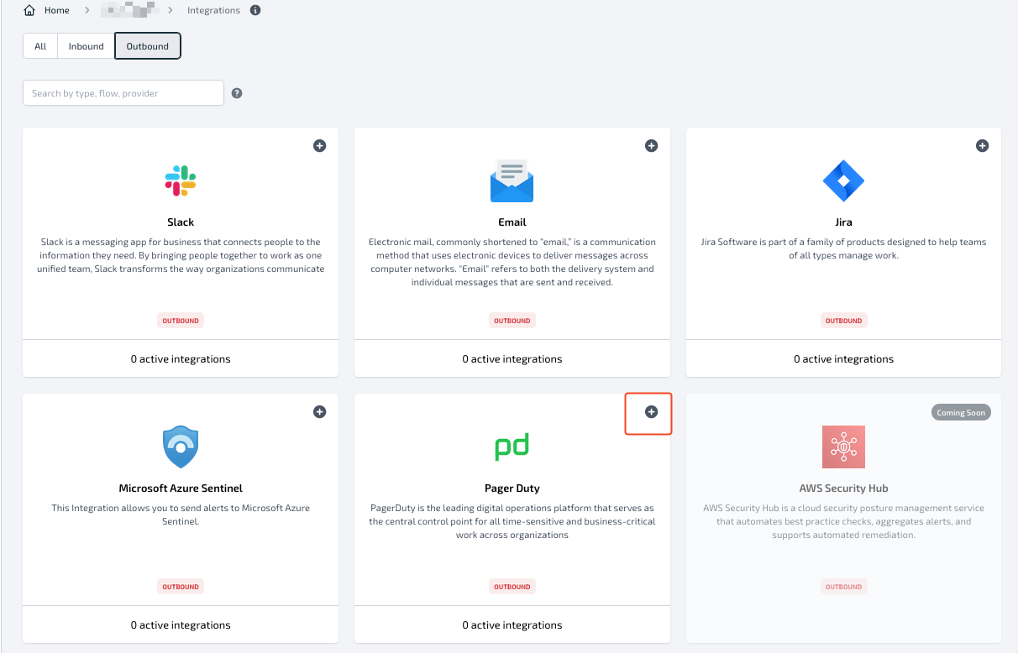Click the Jira description text
Viewport: 1018px width, 653px height.
pyautogui.click(x=843, y=248)
